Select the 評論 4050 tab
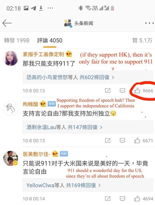The width and height of the screenshot is (155, 205). click(x=50, y=40)
